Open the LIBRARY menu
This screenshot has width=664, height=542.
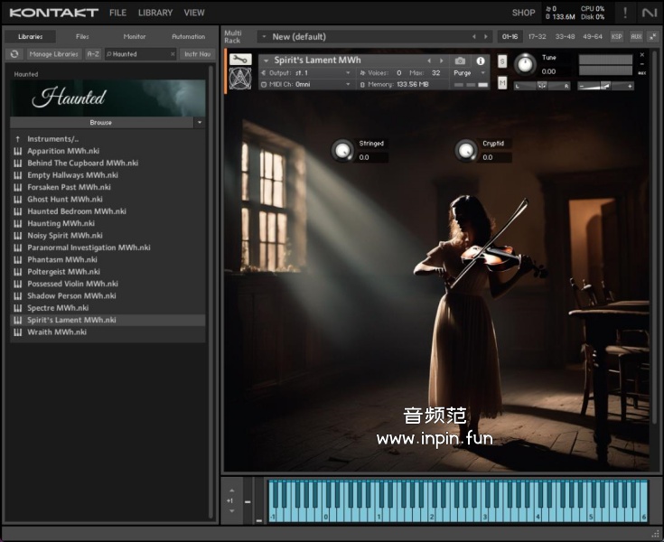155,13
